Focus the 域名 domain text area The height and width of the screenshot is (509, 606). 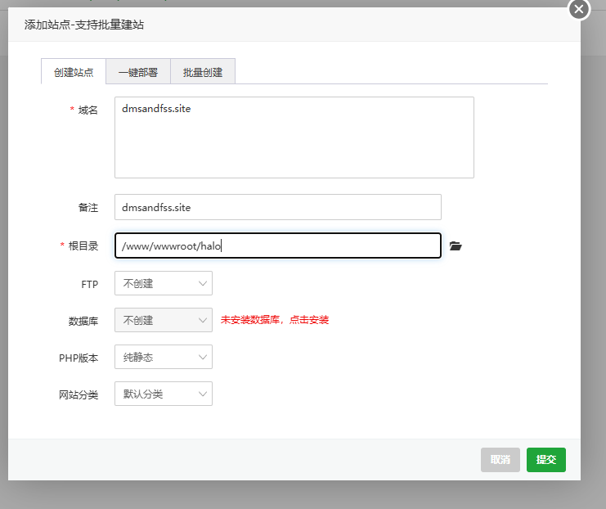294,137
